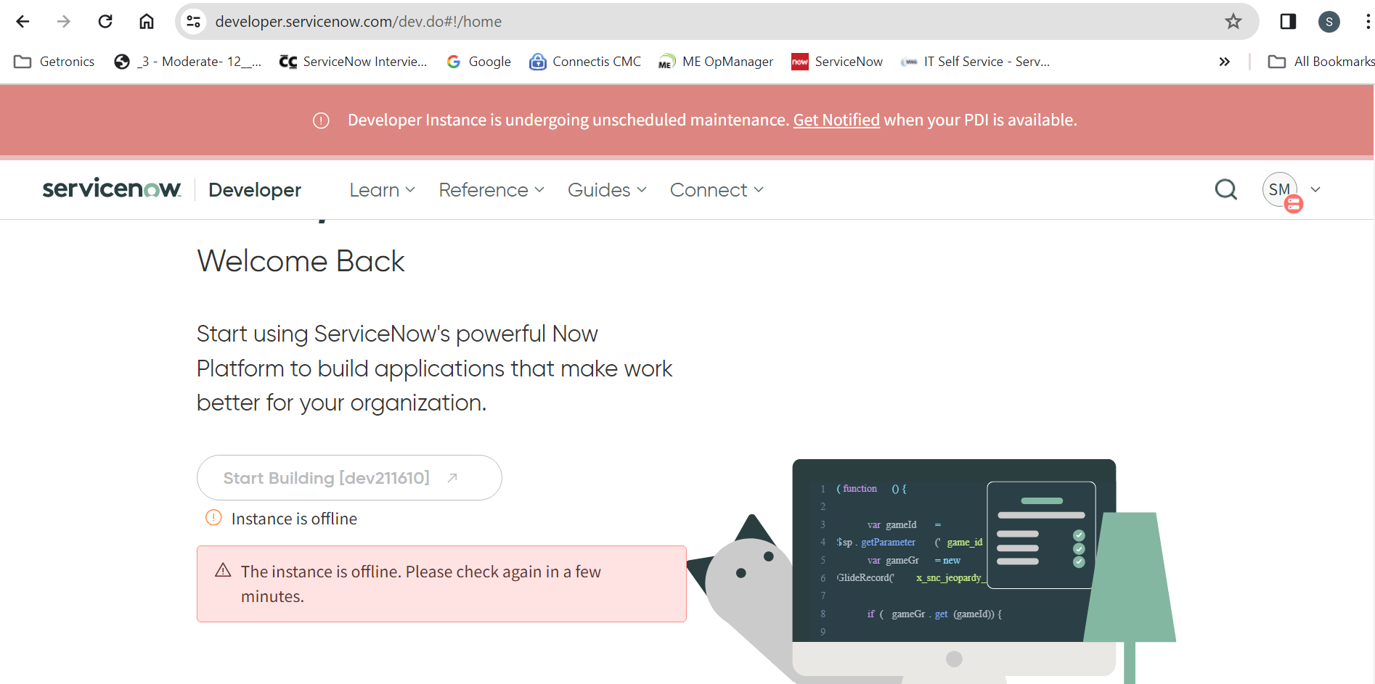1375x684 pixels.
Task: Click Start Building [dev211610] button
Action: pyautogui.click(x=349, y=477)
